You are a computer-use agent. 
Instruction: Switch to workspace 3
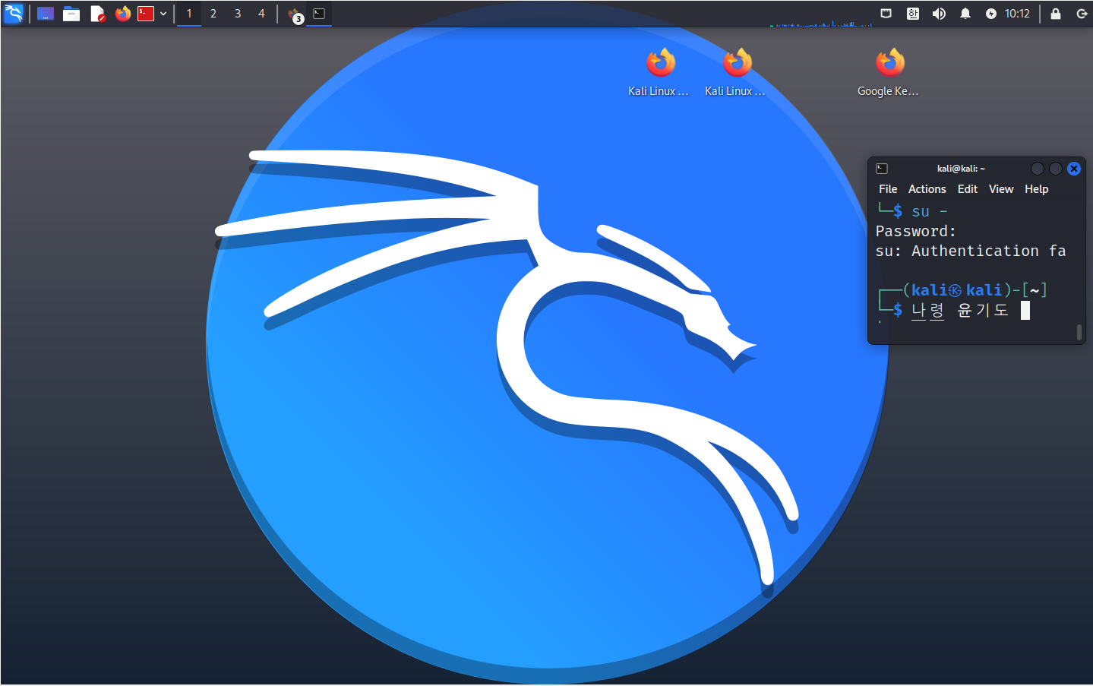click(238, 14)
